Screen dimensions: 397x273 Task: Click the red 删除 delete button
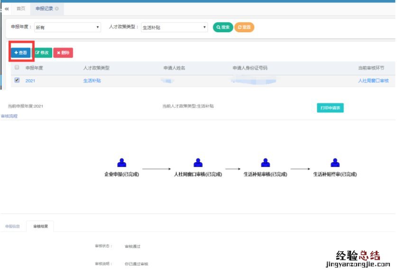pos(63,53)
